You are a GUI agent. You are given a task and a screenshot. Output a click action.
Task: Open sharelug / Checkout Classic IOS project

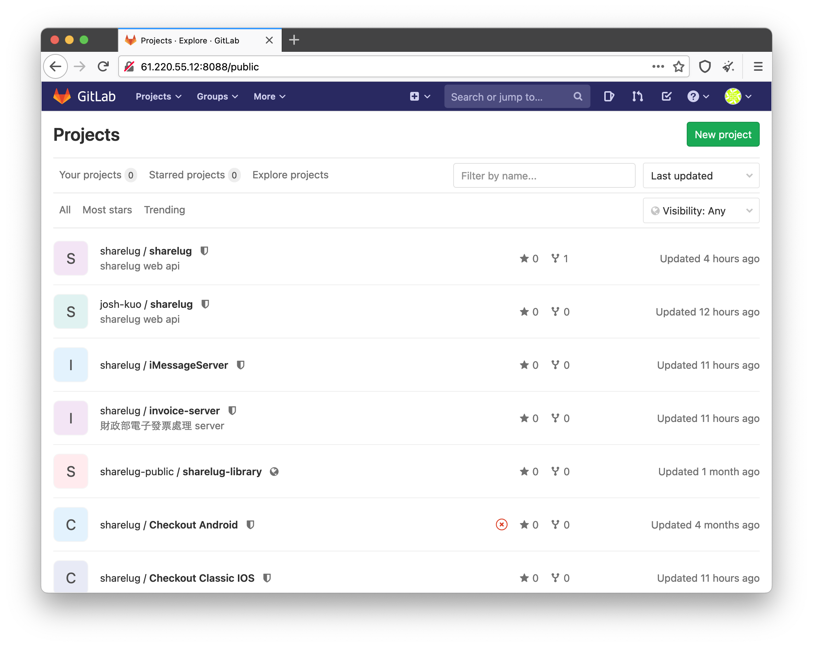coord(177,578)
